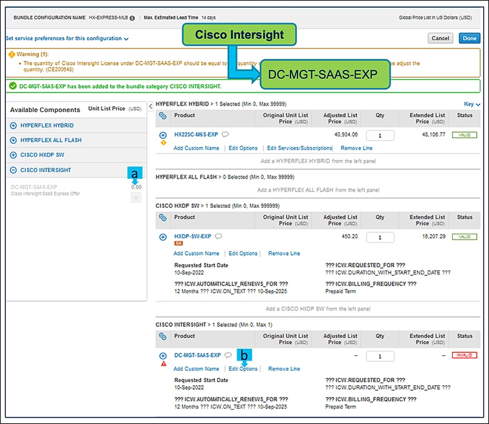Click the add plus button under 0.00 price
489x424 pixels.
click(136, 197)
